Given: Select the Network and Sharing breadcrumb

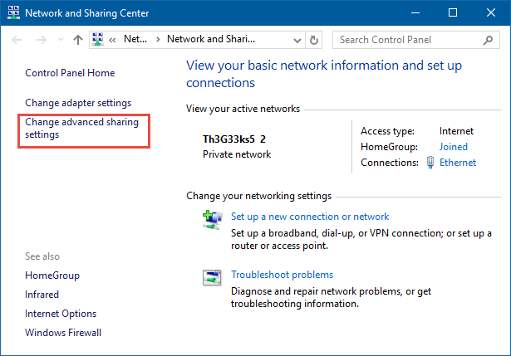Looking at the screenshot, I should [x=211, y=39].
